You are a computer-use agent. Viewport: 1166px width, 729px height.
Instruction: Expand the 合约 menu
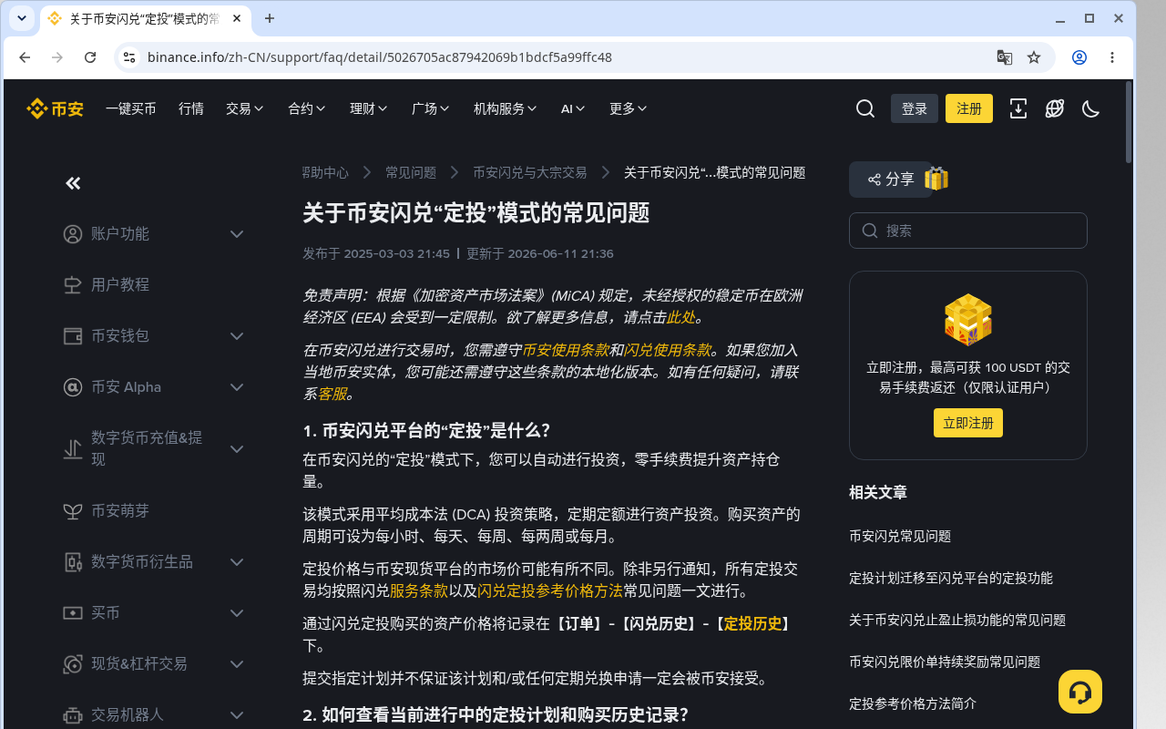tap(307, 108)
